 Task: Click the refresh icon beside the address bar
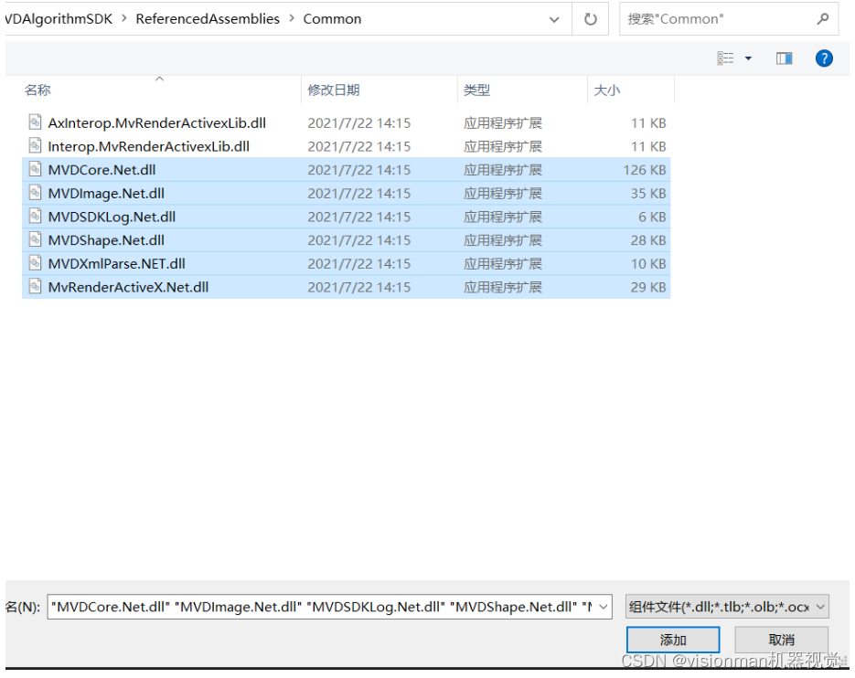[x=590, y=19]
